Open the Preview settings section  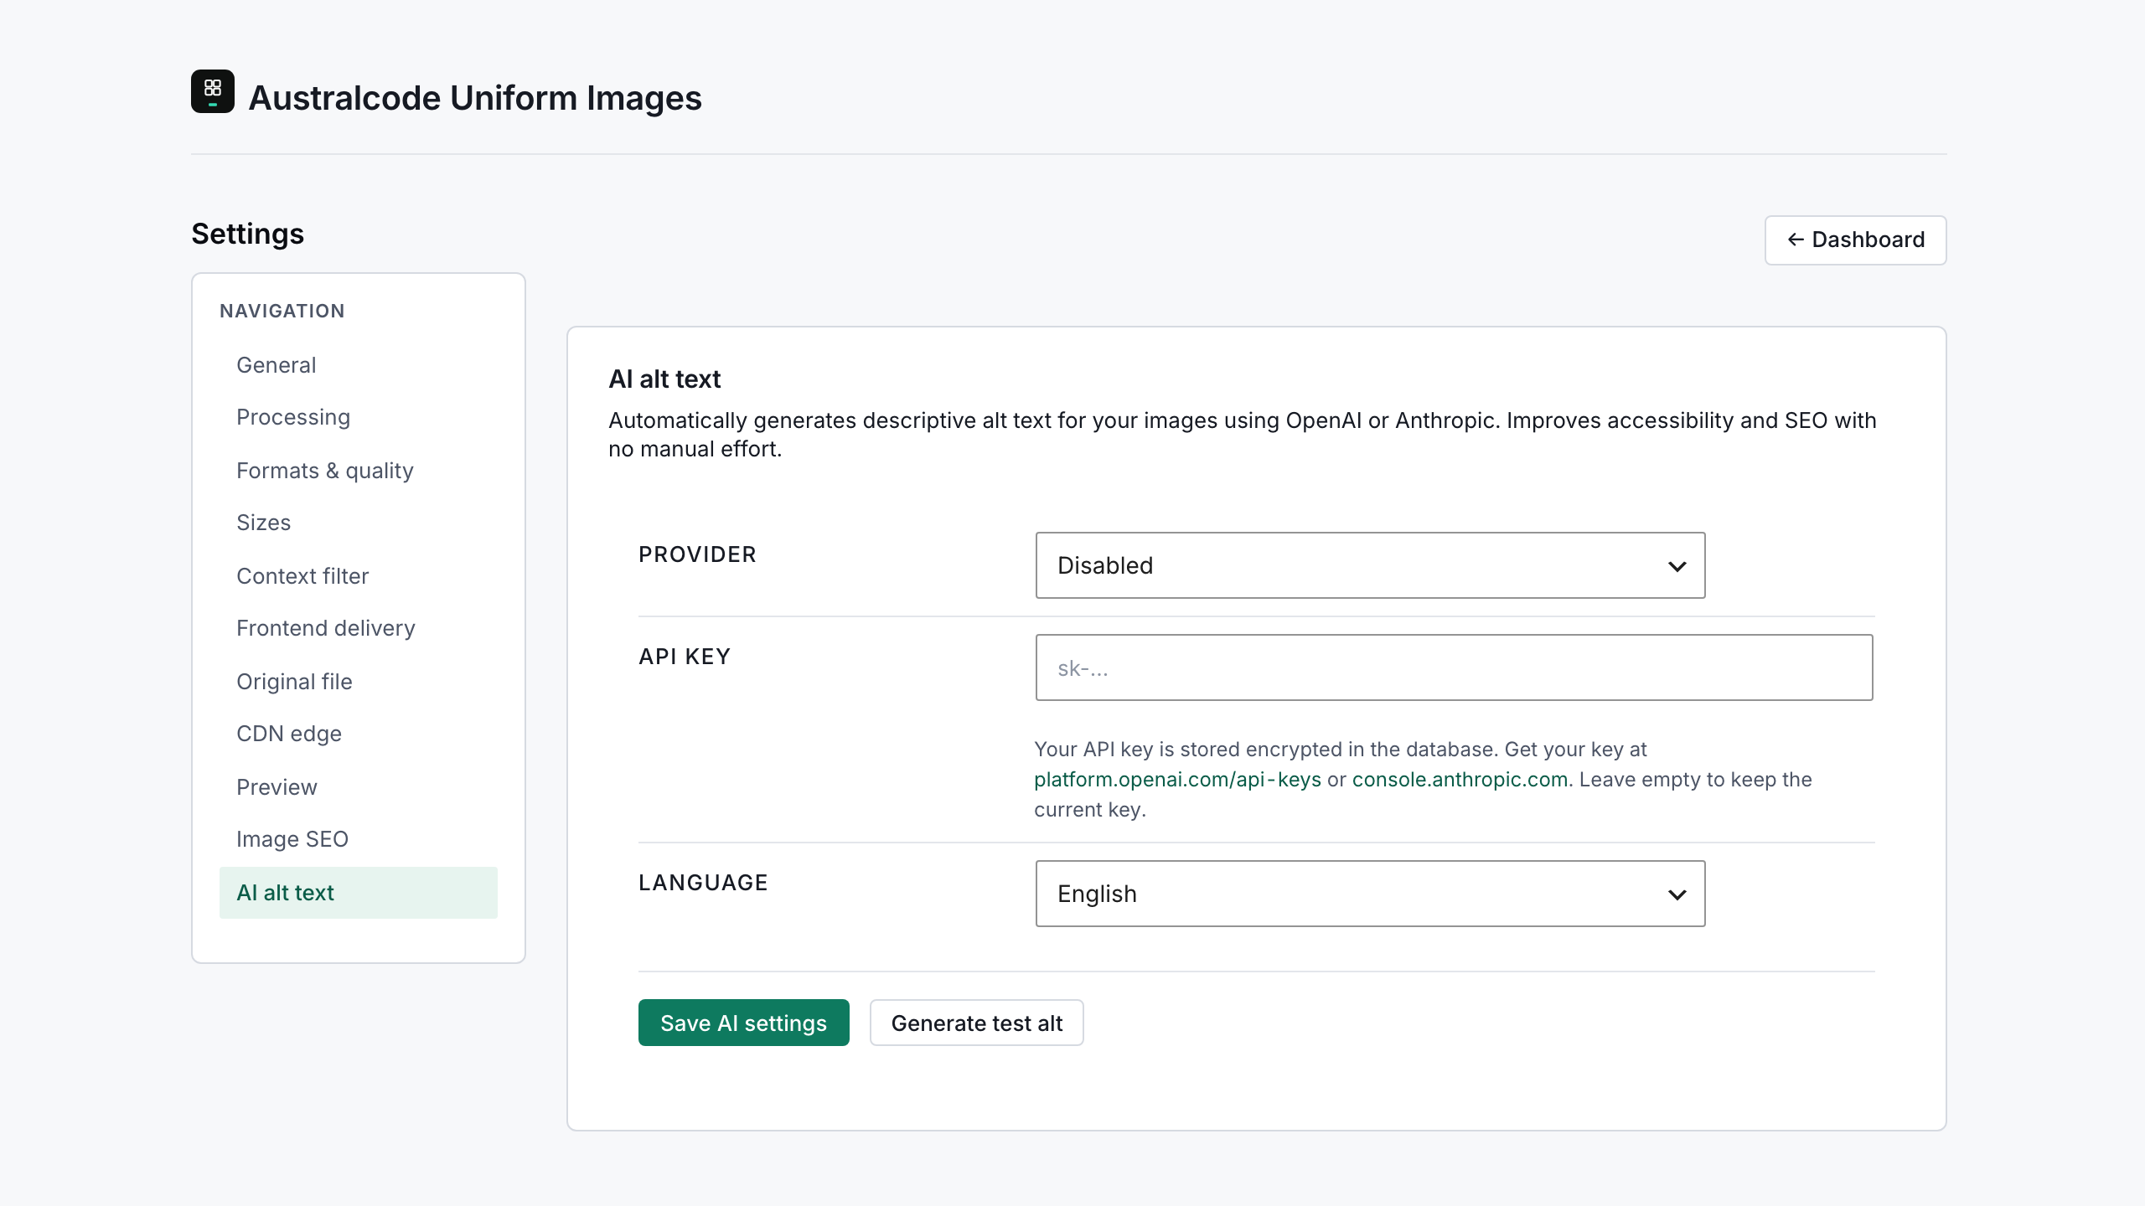tap(359, 787)
